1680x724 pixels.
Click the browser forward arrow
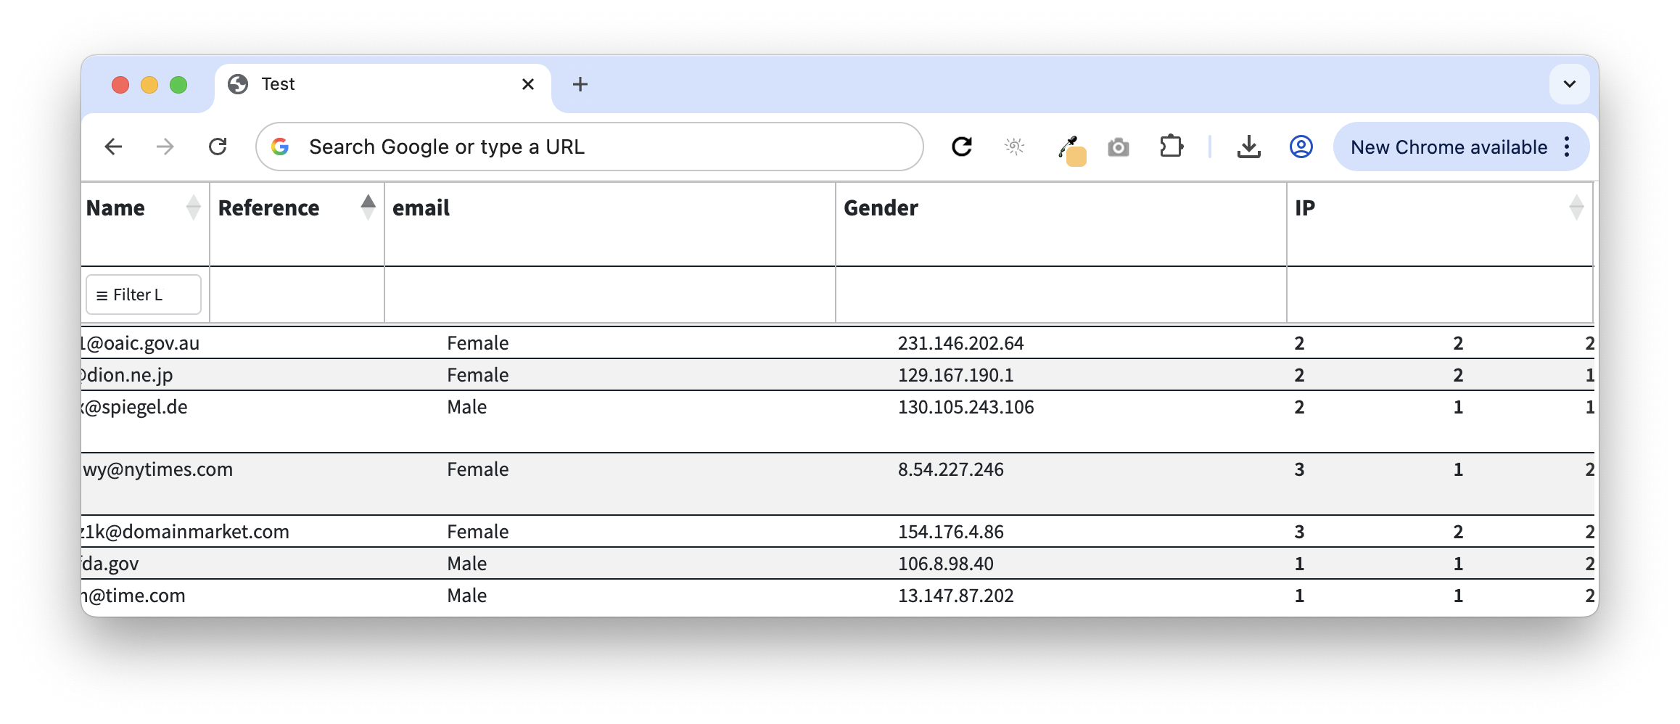[x=165, y=147]
